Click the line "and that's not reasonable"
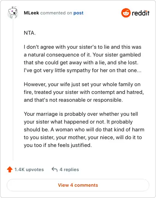 (73, 100)
